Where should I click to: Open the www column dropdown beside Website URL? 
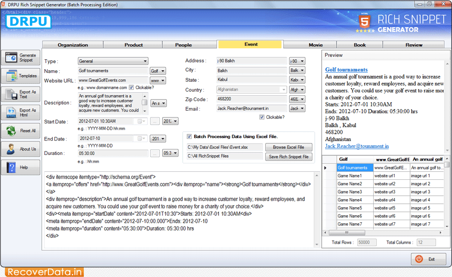158,81
